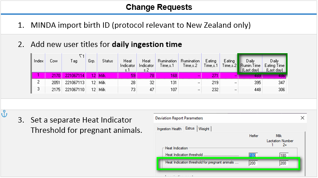
Task: Click the Status column header
Action: (x=107, y=61)
